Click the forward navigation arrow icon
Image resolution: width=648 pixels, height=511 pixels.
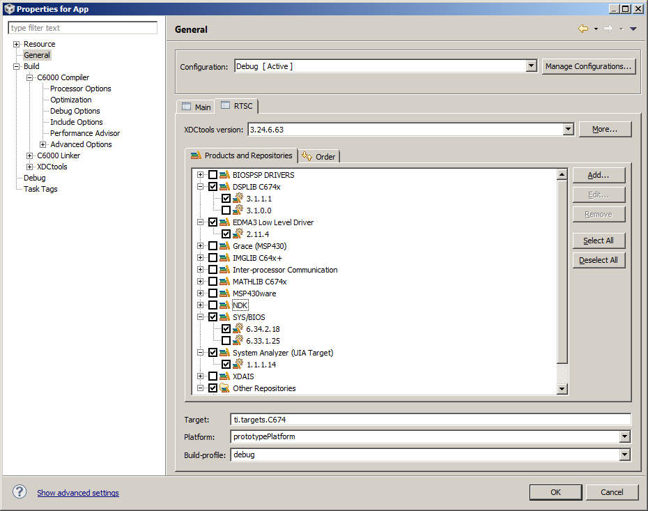click(608, 29)
